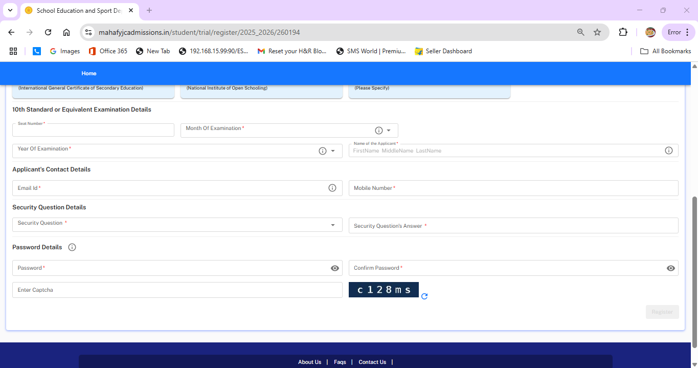
Task: Click the NIOS board option card
Action: 261,91
